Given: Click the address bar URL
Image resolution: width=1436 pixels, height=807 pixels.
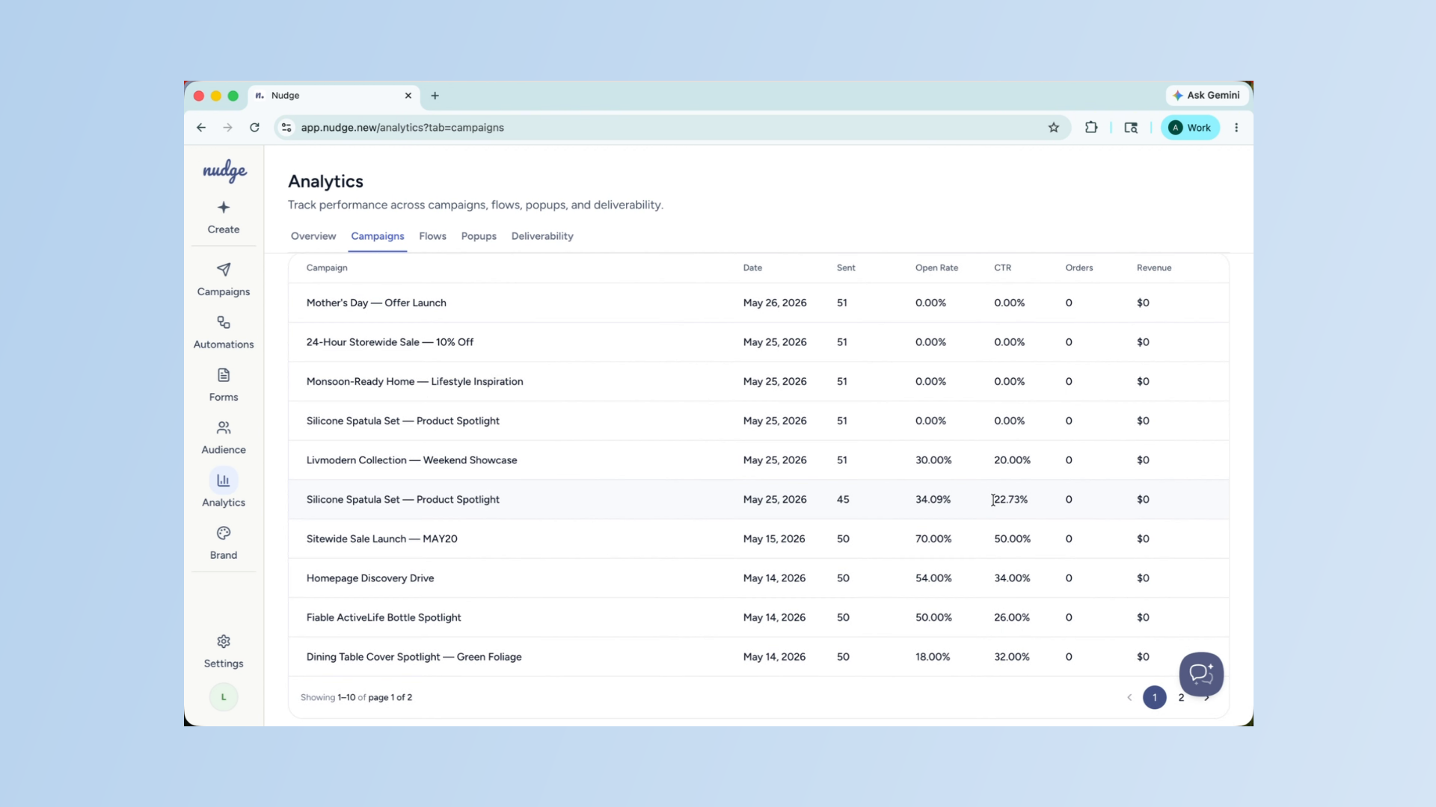Looking at the screenshot, I should (x=402, y=128).
